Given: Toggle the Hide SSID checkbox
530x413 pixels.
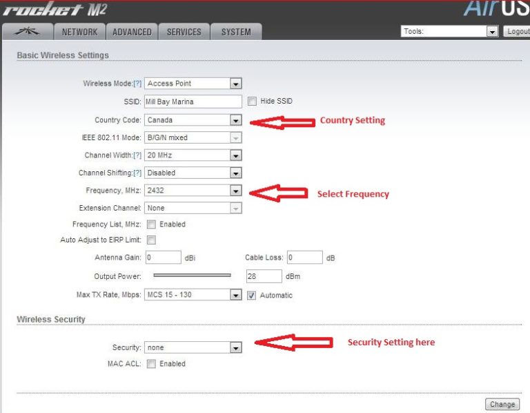Looking at the screenshot, I should (252, 102).
